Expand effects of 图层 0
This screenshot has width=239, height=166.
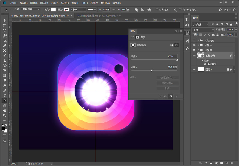(x=234, y=69)
